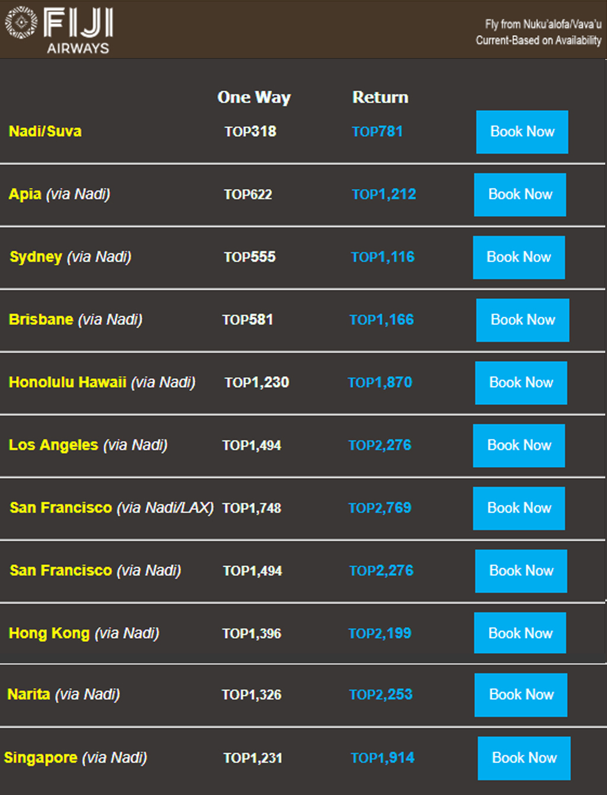Select the TOP781 return fare
Viewport: 607px width, 795px height.
pos(377,132)
